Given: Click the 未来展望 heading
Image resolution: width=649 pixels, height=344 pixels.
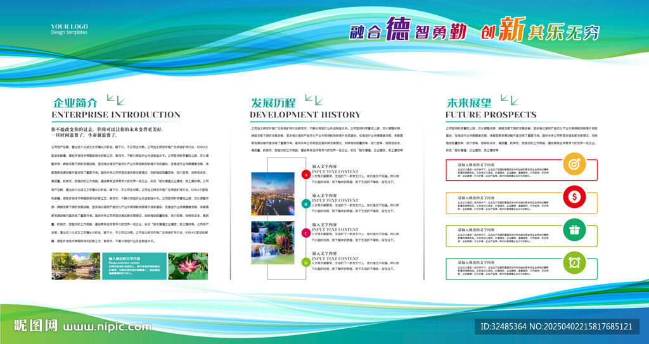Looking at the screenshot, I should pyautogui.click(x=470, y=102).
